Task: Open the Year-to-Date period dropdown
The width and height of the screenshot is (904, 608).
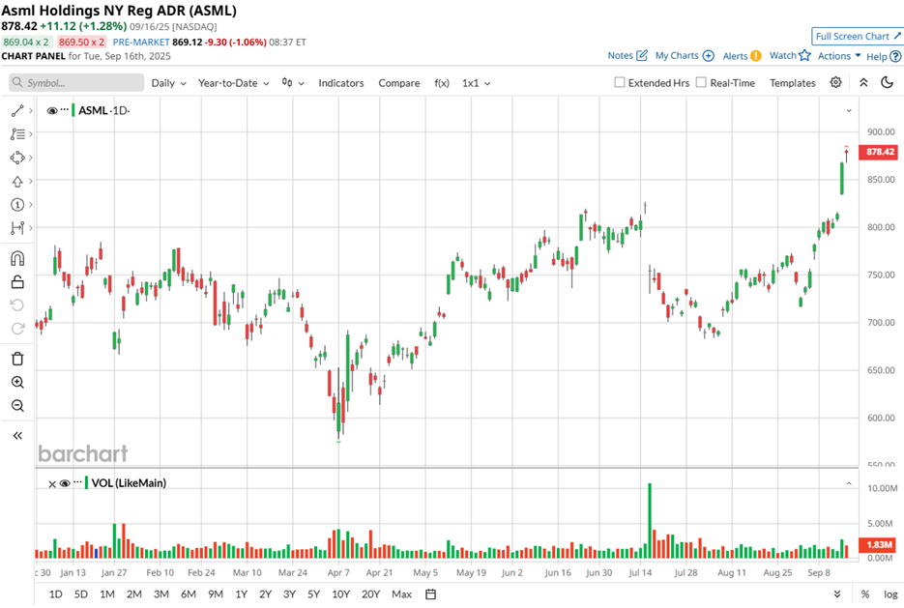Action: click(234, 83)
